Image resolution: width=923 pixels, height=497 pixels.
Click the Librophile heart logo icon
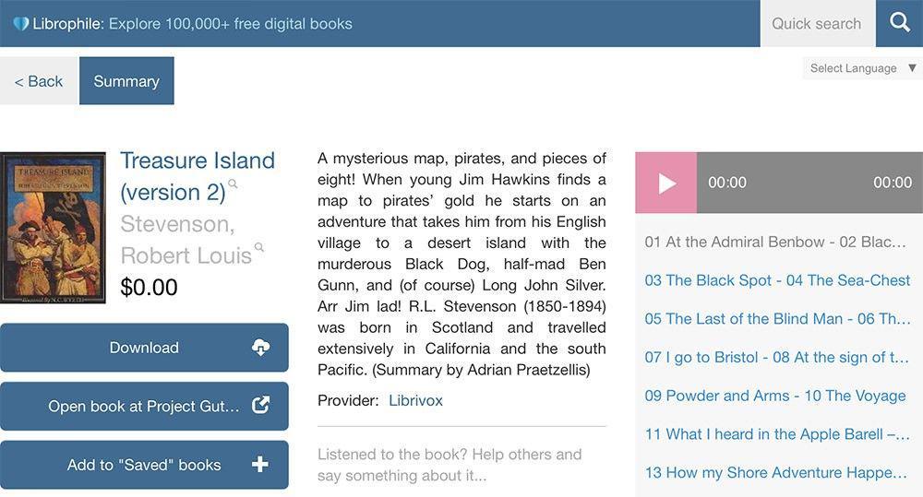click(20, 24)
